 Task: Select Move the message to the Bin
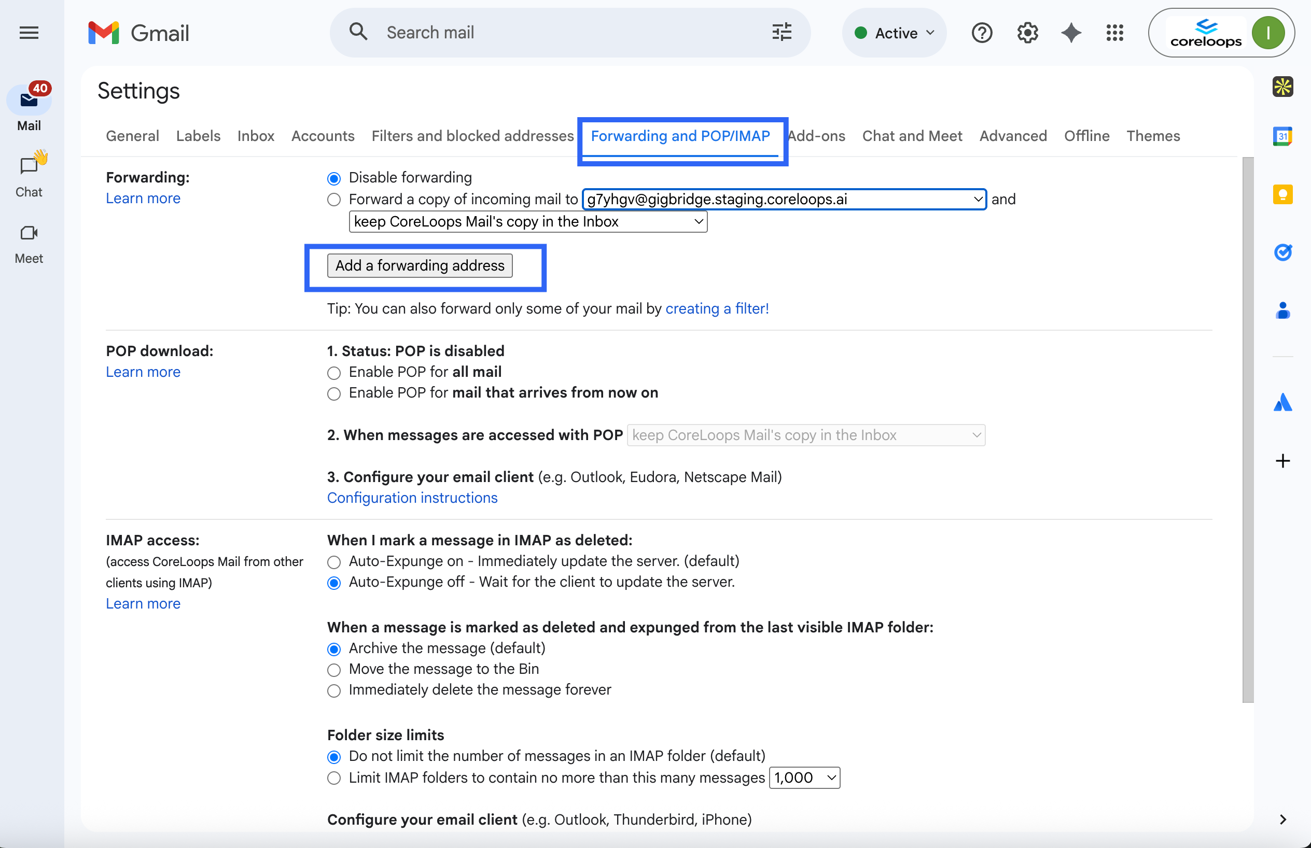(x=334, y=670)
